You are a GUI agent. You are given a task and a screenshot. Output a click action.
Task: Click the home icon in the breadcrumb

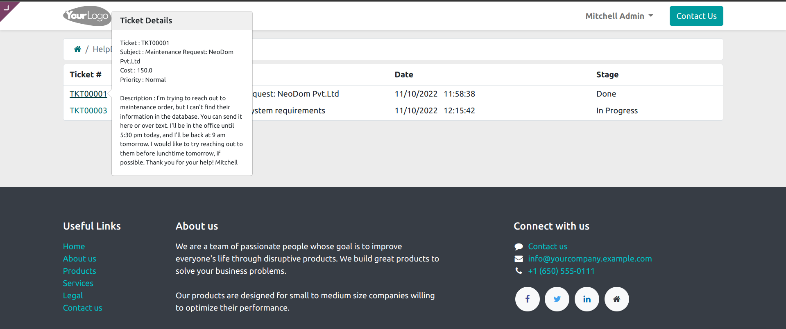(77, 50)
